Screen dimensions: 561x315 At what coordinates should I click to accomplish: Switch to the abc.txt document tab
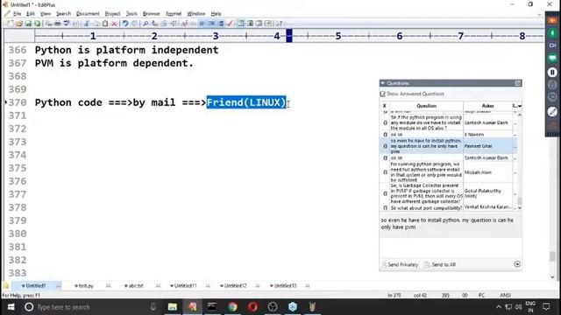(x=133, y=286)
